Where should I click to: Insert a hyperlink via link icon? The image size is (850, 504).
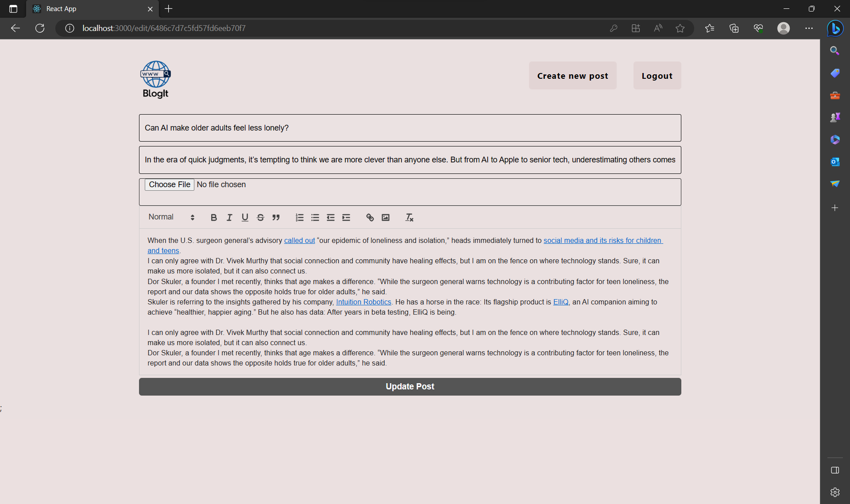[370, 217]
